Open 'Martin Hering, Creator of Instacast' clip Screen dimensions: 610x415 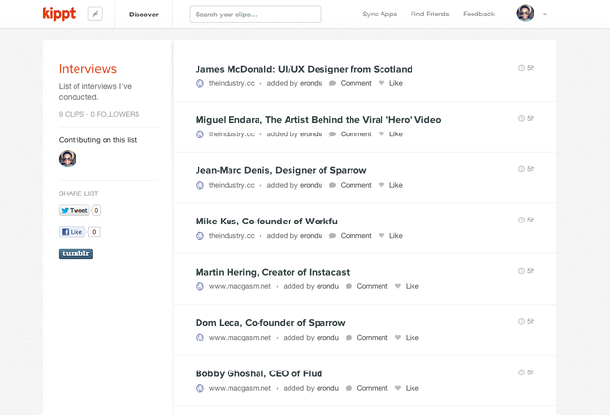point(272,272)
